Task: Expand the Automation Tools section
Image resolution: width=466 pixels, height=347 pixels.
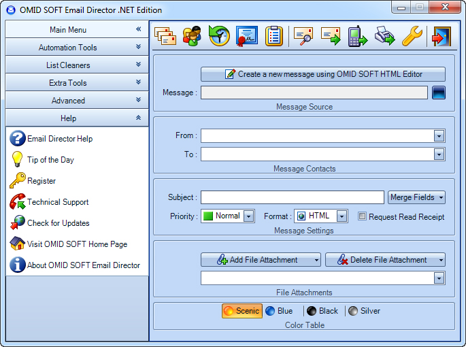Action: point(77,47)
